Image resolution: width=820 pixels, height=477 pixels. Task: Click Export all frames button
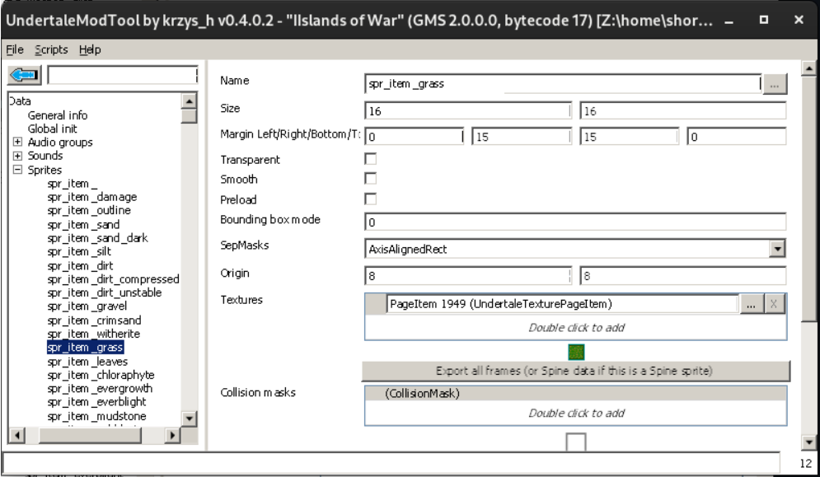(575, 371)
